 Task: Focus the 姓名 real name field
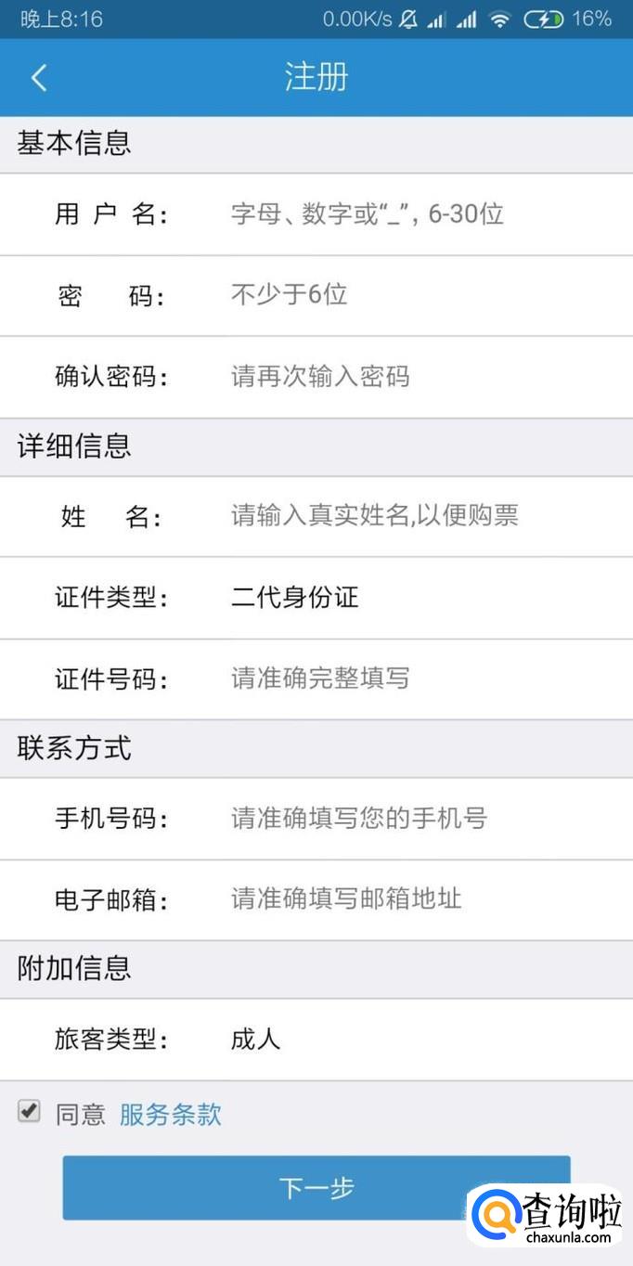point(408,516)
